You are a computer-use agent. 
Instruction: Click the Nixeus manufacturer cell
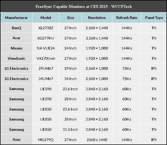16,48
